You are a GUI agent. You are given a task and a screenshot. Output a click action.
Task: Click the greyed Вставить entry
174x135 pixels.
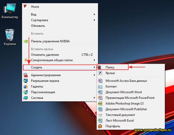(60, 34)
